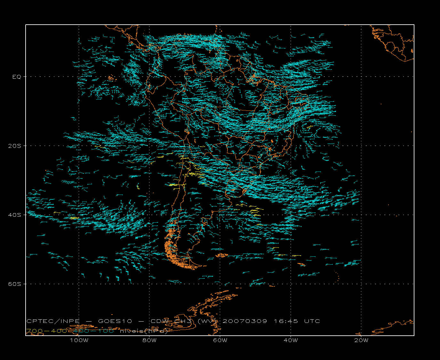Click the 20W longitude label
The height and width of the screenshot is (360, 440).
(x=361, y=340)
